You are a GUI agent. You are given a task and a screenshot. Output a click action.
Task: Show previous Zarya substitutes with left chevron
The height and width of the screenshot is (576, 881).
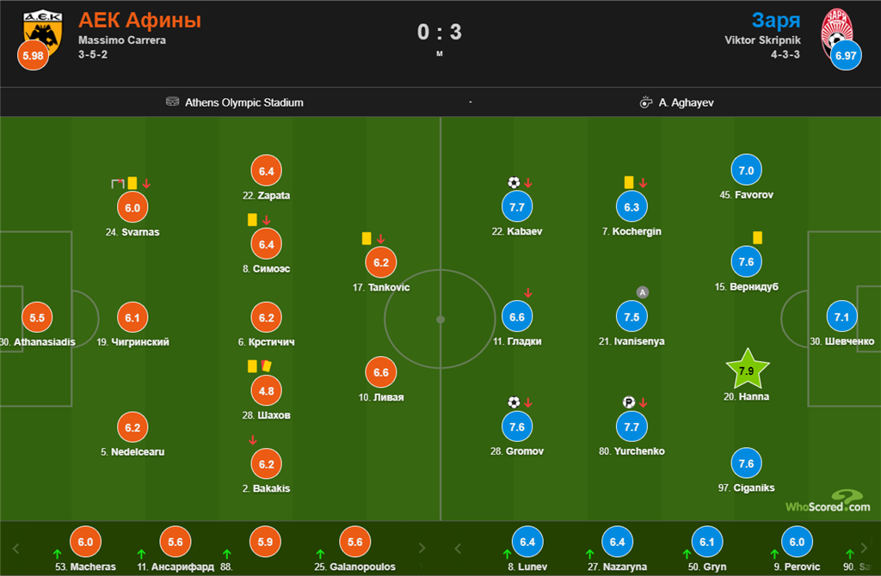pyautogui.click(x=458, y=548)
